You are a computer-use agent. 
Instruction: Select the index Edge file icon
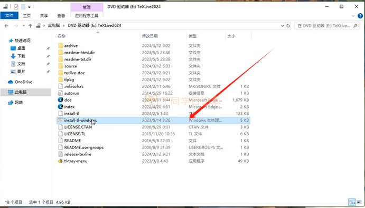[61, 107]
